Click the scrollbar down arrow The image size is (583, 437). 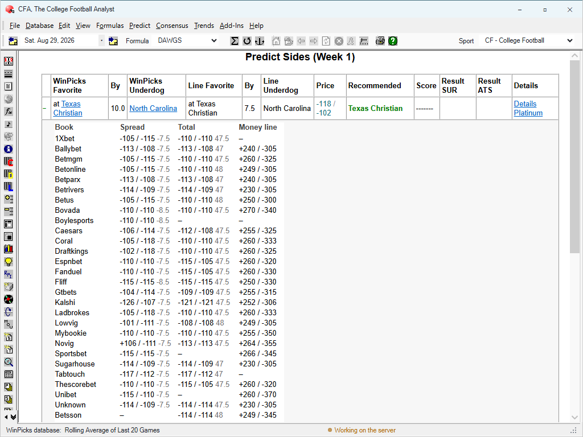[574, 417]
